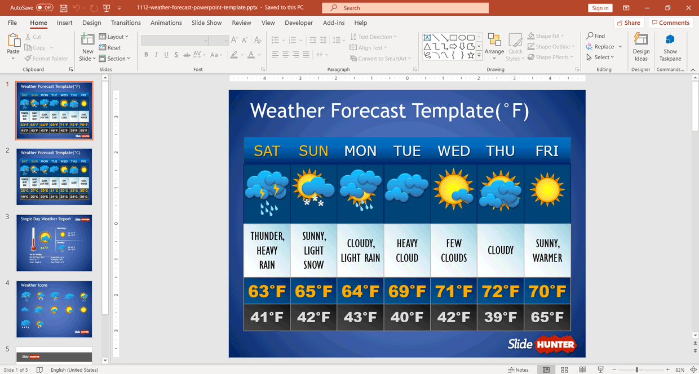Open the Animations tab
This screenshot has height=374, width=699.
click(x=166, y=23)
